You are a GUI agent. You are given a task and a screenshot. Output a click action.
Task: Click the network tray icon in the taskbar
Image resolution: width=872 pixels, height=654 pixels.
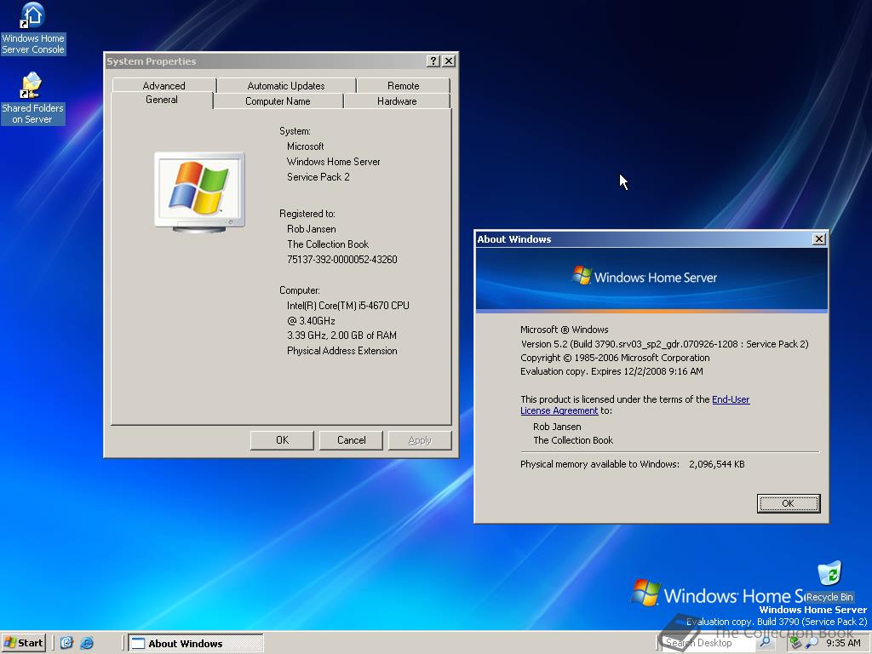pyautogui.click(x=795, y=643)
